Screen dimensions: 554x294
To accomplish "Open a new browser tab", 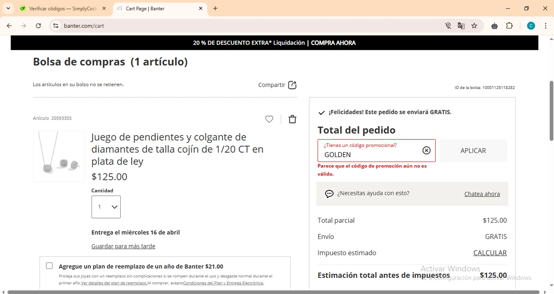I will click(215, 8).
